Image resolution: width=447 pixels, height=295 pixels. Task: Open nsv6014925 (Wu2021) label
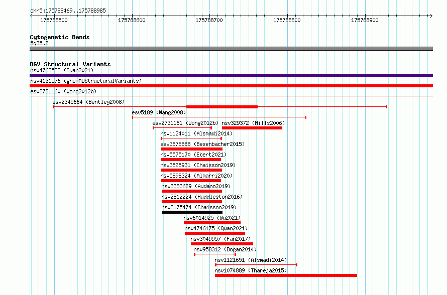212,218
